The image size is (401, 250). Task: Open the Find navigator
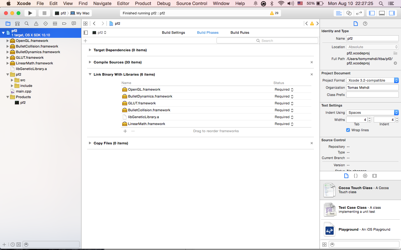point(27,23)
